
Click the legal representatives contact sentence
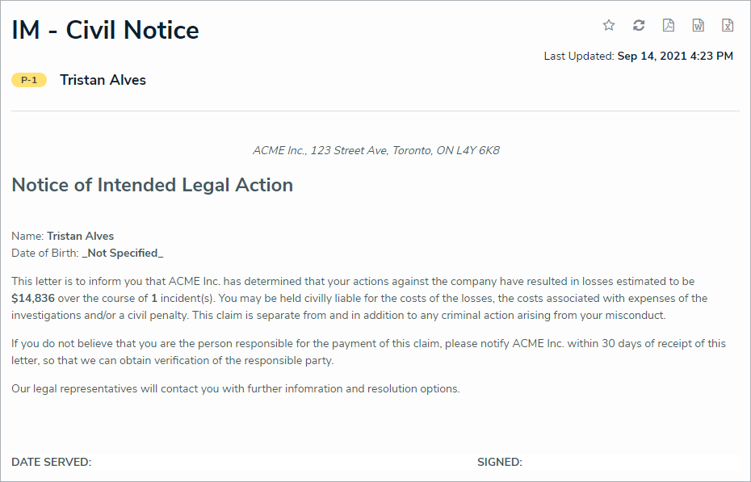235,389
